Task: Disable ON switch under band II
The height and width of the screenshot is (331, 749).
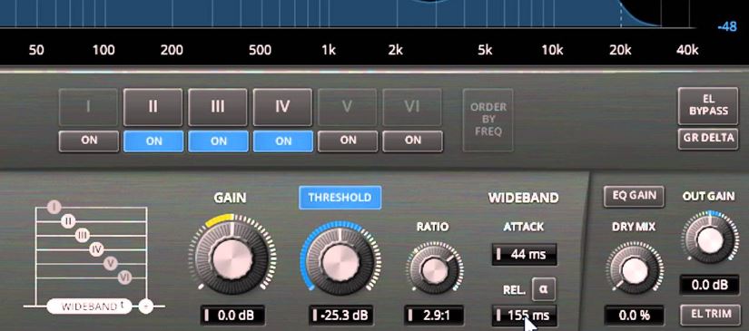Action: pyautogui.click(x=153, y=141)
